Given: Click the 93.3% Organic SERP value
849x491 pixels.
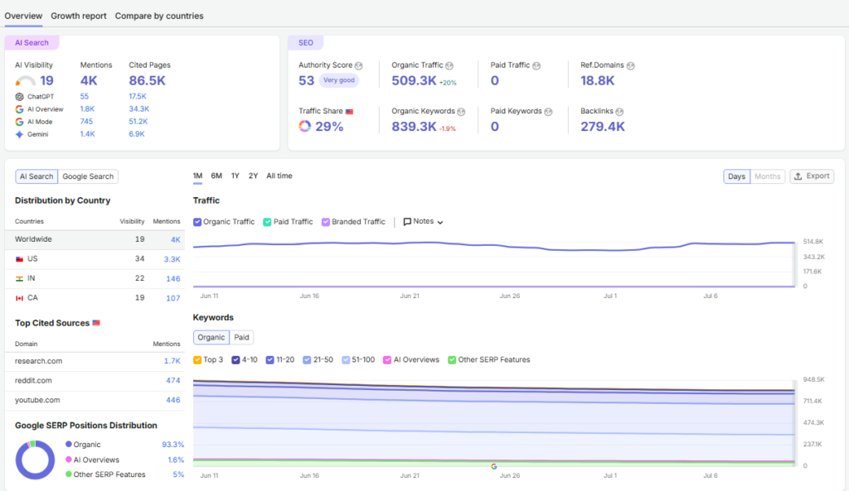Looking at the screenshot, I should pyautogui.click(x=172, y=445).
